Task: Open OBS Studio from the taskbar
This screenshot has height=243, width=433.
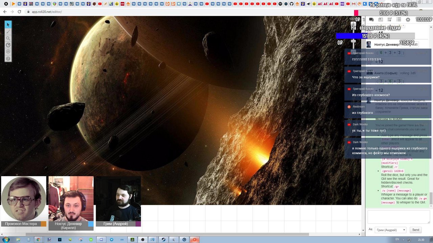Action: point(143,240)
